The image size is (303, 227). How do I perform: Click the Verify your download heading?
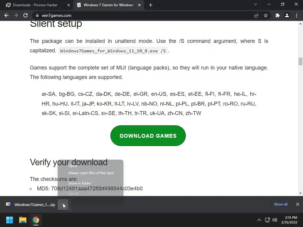click(x=69, y=162)
